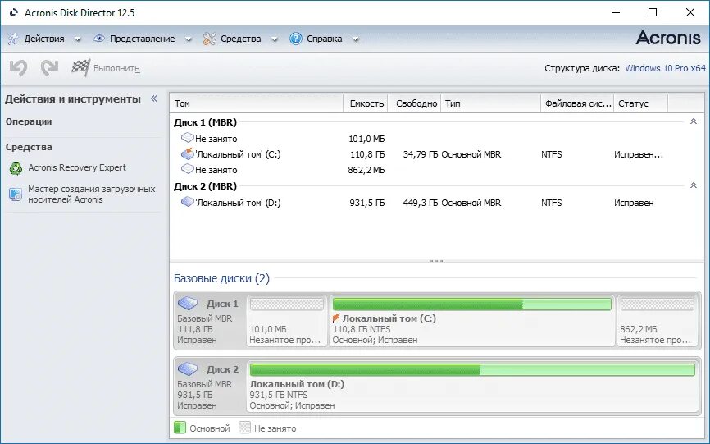The width and height of the screenshot is (710, 444).
Task: Sort by the Емкость column header
Action: 366,103
